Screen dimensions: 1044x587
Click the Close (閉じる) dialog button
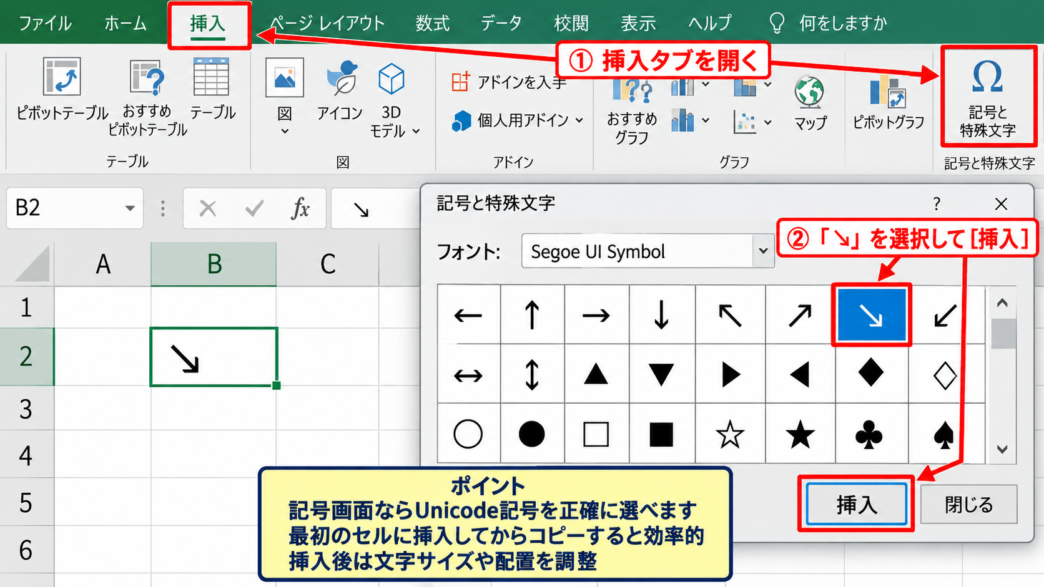click(968, 504)
